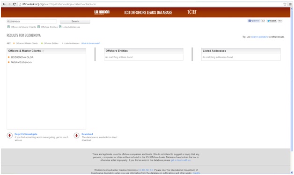
Task: Open the La Nación logo link
Action: 102,12
